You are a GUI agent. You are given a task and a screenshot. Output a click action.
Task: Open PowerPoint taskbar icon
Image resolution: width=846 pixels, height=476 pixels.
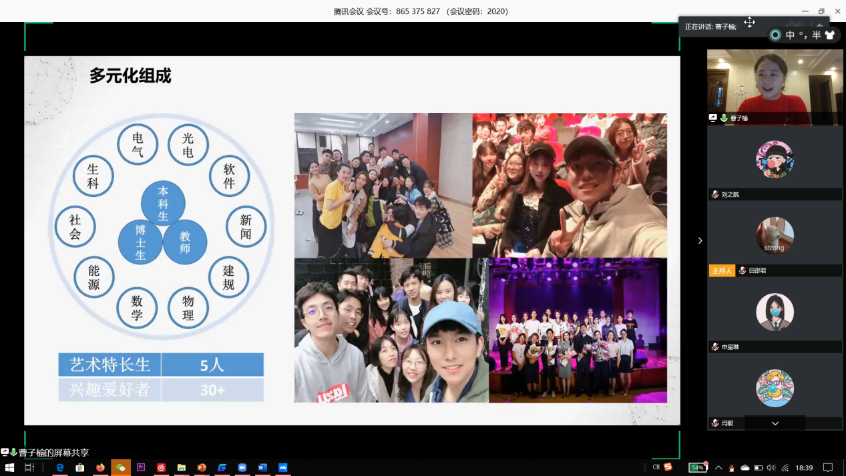coord(202,468)
